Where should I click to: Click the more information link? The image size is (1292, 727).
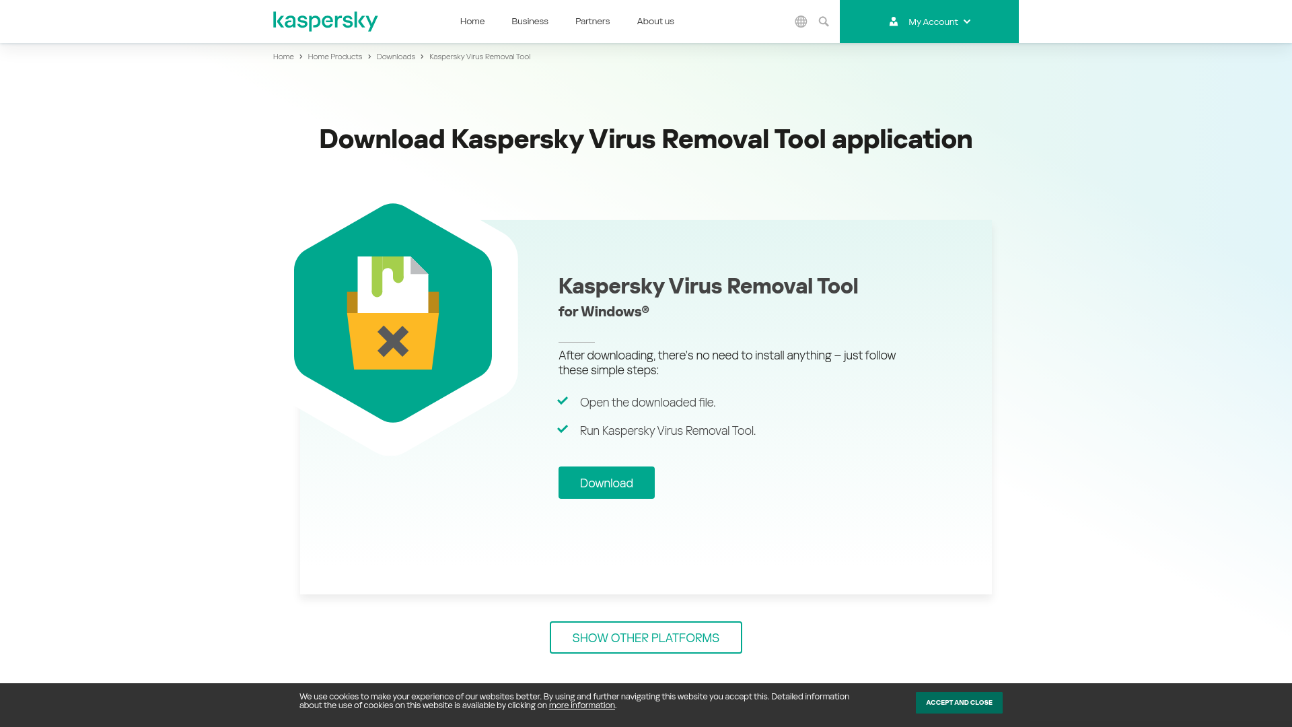click(581, 705)
